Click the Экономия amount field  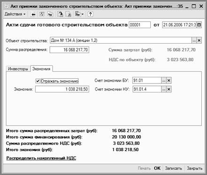tap(62, 89)
